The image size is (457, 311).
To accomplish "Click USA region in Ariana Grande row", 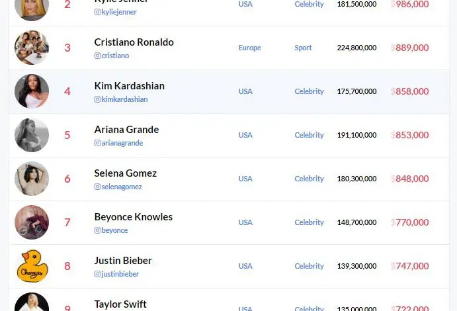I will pos(245,135).
